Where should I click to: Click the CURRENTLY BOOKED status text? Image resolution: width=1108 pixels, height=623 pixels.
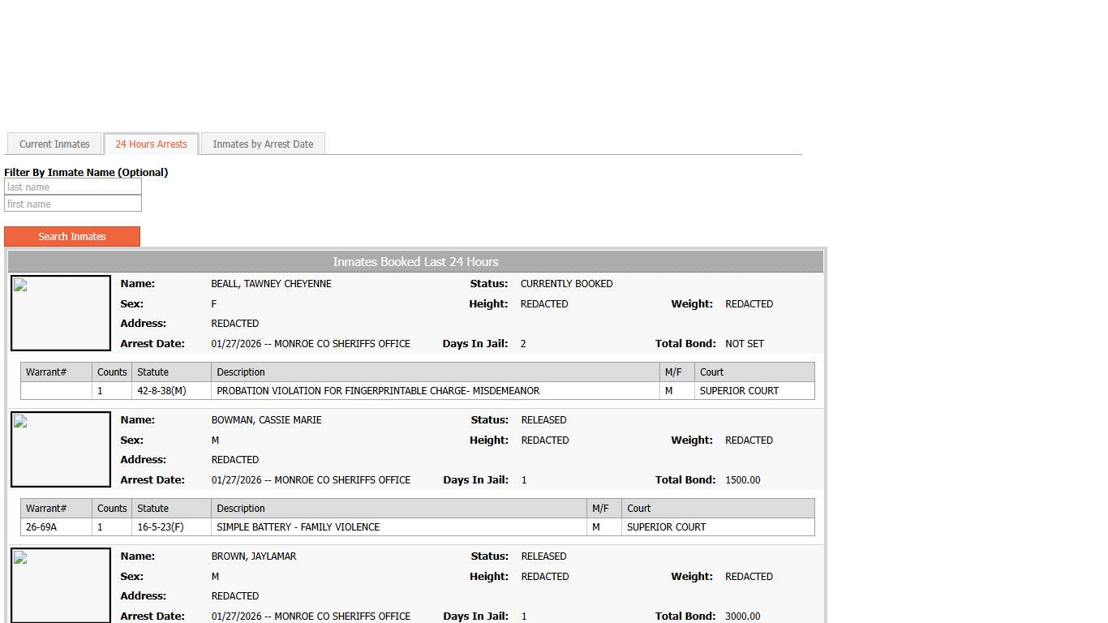pyautogui.click(x=566, y=284)
